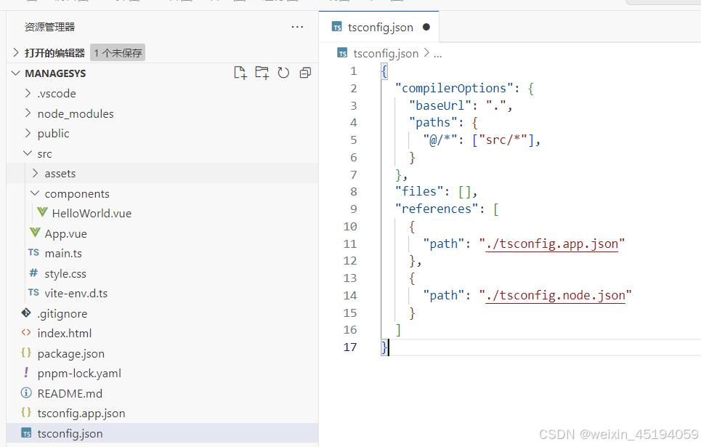701x447 pixels.
Task: Open HelloWorld.vue from the tree
Action: pyautogui.click(x=92, y=214)
